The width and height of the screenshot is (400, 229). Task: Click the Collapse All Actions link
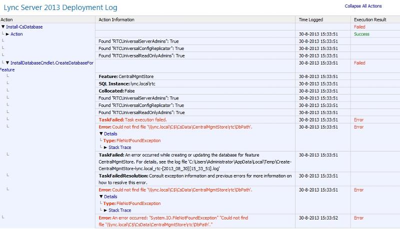point(363,6)
